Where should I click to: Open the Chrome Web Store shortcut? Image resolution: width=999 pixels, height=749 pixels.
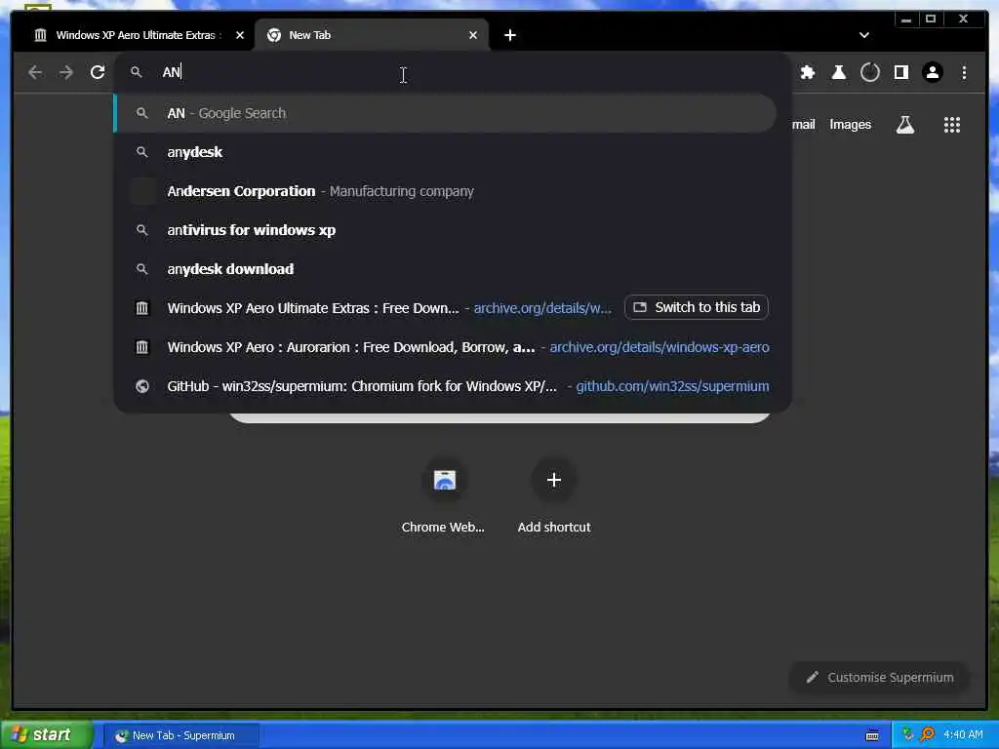pyautogui.click(x=444, y=496)
